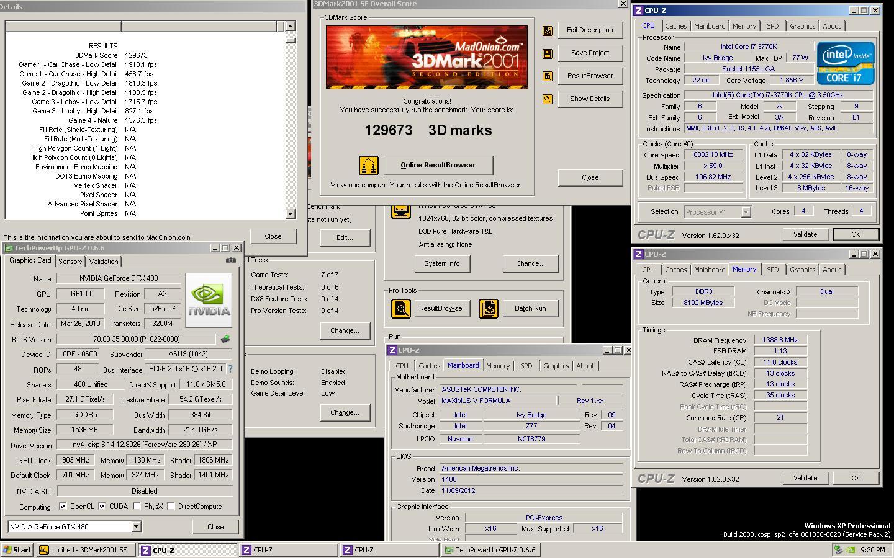Viewport: 894px width, 558px height.
Task: Open the SPD tab in top CPU-Z window
Action: (772, 26)
